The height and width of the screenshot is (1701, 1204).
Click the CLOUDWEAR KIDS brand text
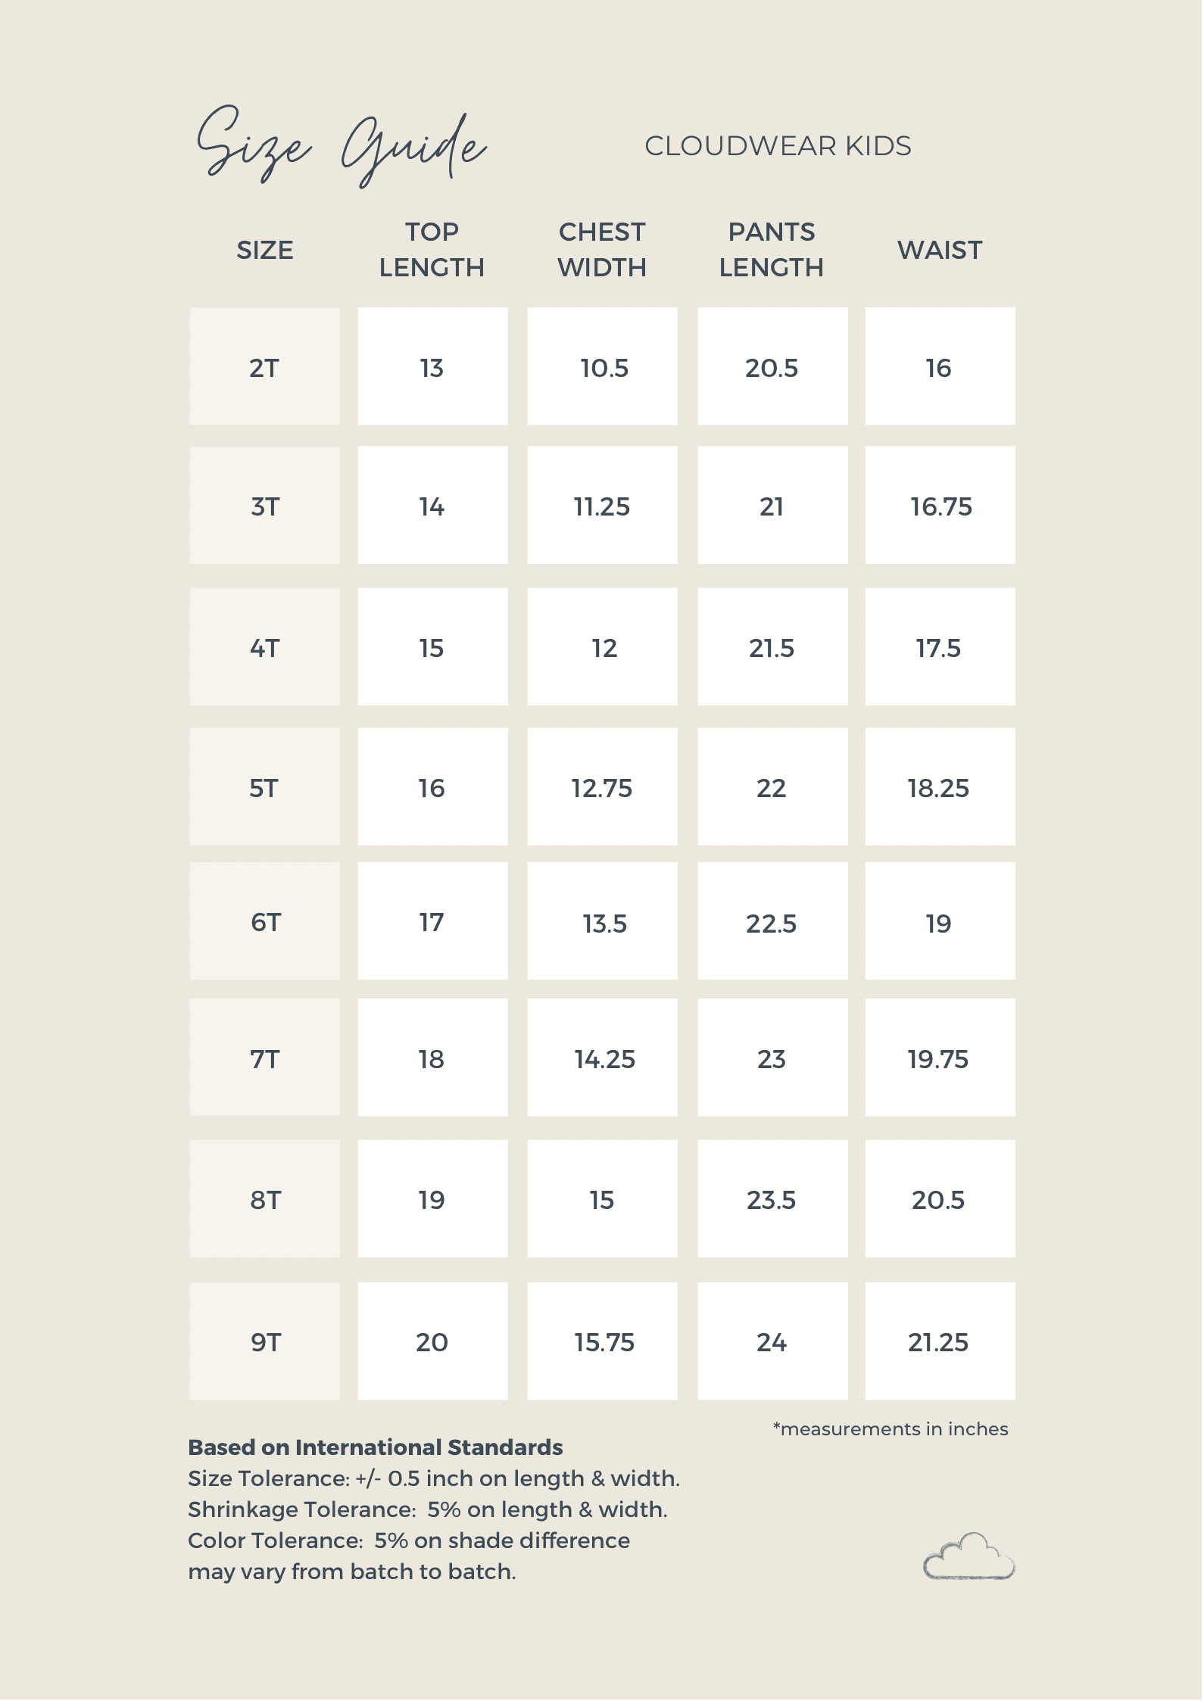pyautogui.click(x=778, y=146)
